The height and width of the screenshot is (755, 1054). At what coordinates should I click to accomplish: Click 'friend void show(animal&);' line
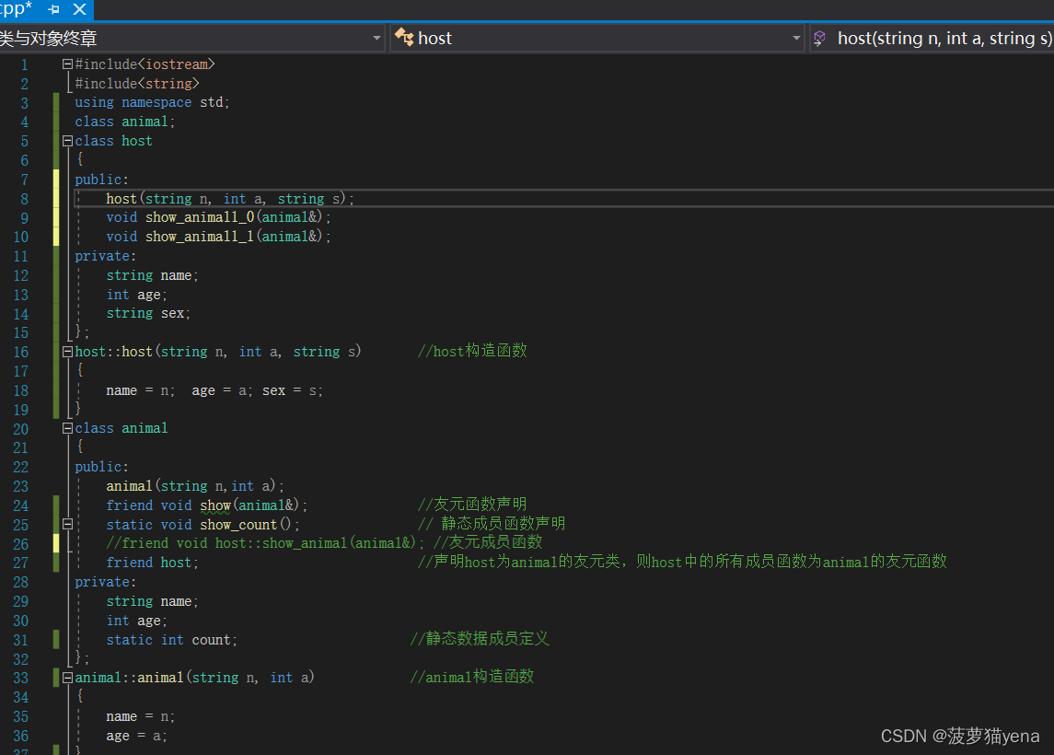pos(206,505)
